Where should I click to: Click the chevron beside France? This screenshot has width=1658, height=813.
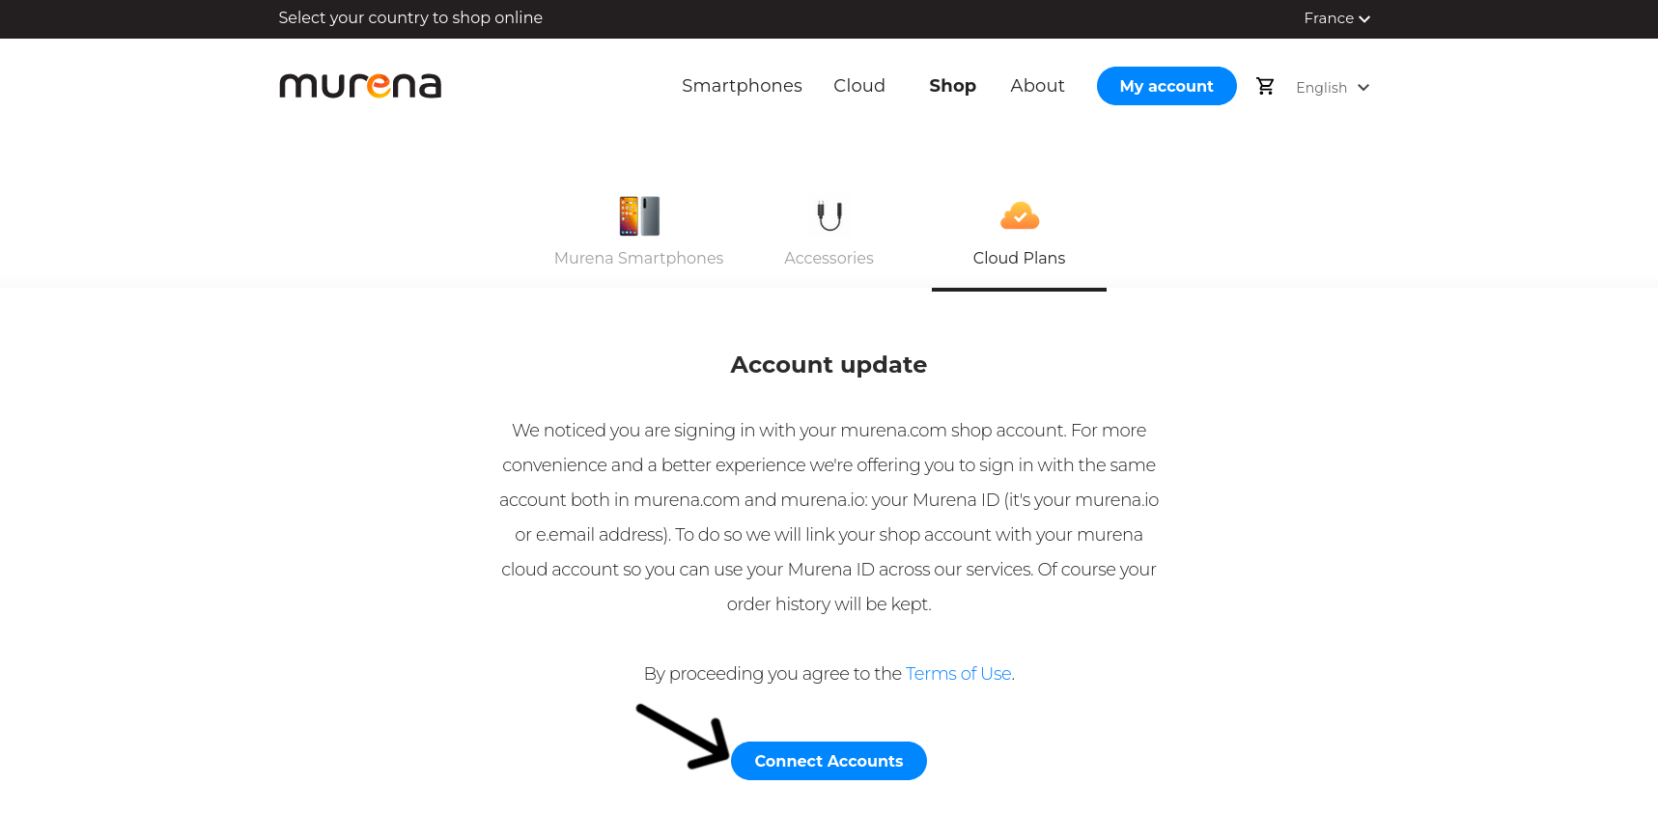1364,19
